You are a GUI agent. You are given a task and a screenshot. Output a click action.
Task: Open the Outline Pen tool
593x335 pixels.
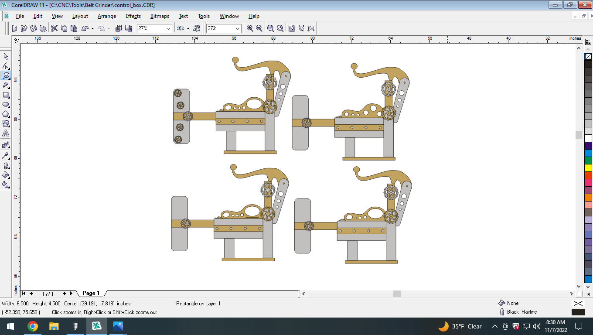6,165
